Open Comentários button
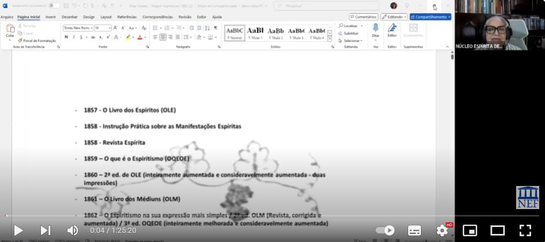 coord(364,17)
